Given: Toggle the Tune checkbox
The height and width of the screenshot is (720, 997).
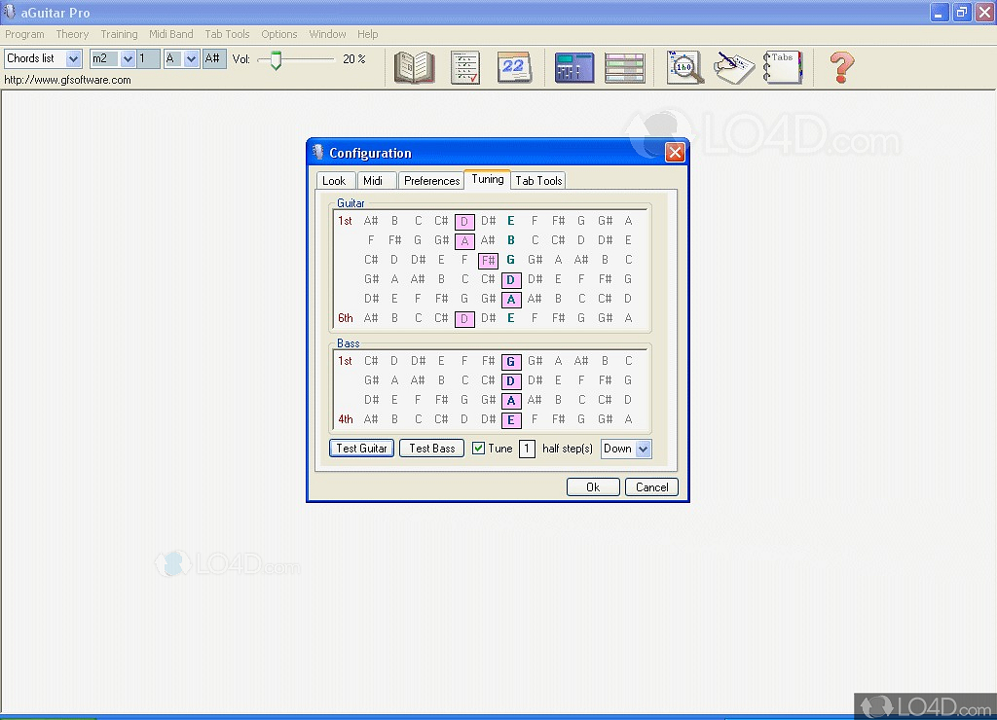Looking at the screenshot, I should (478, 449).
